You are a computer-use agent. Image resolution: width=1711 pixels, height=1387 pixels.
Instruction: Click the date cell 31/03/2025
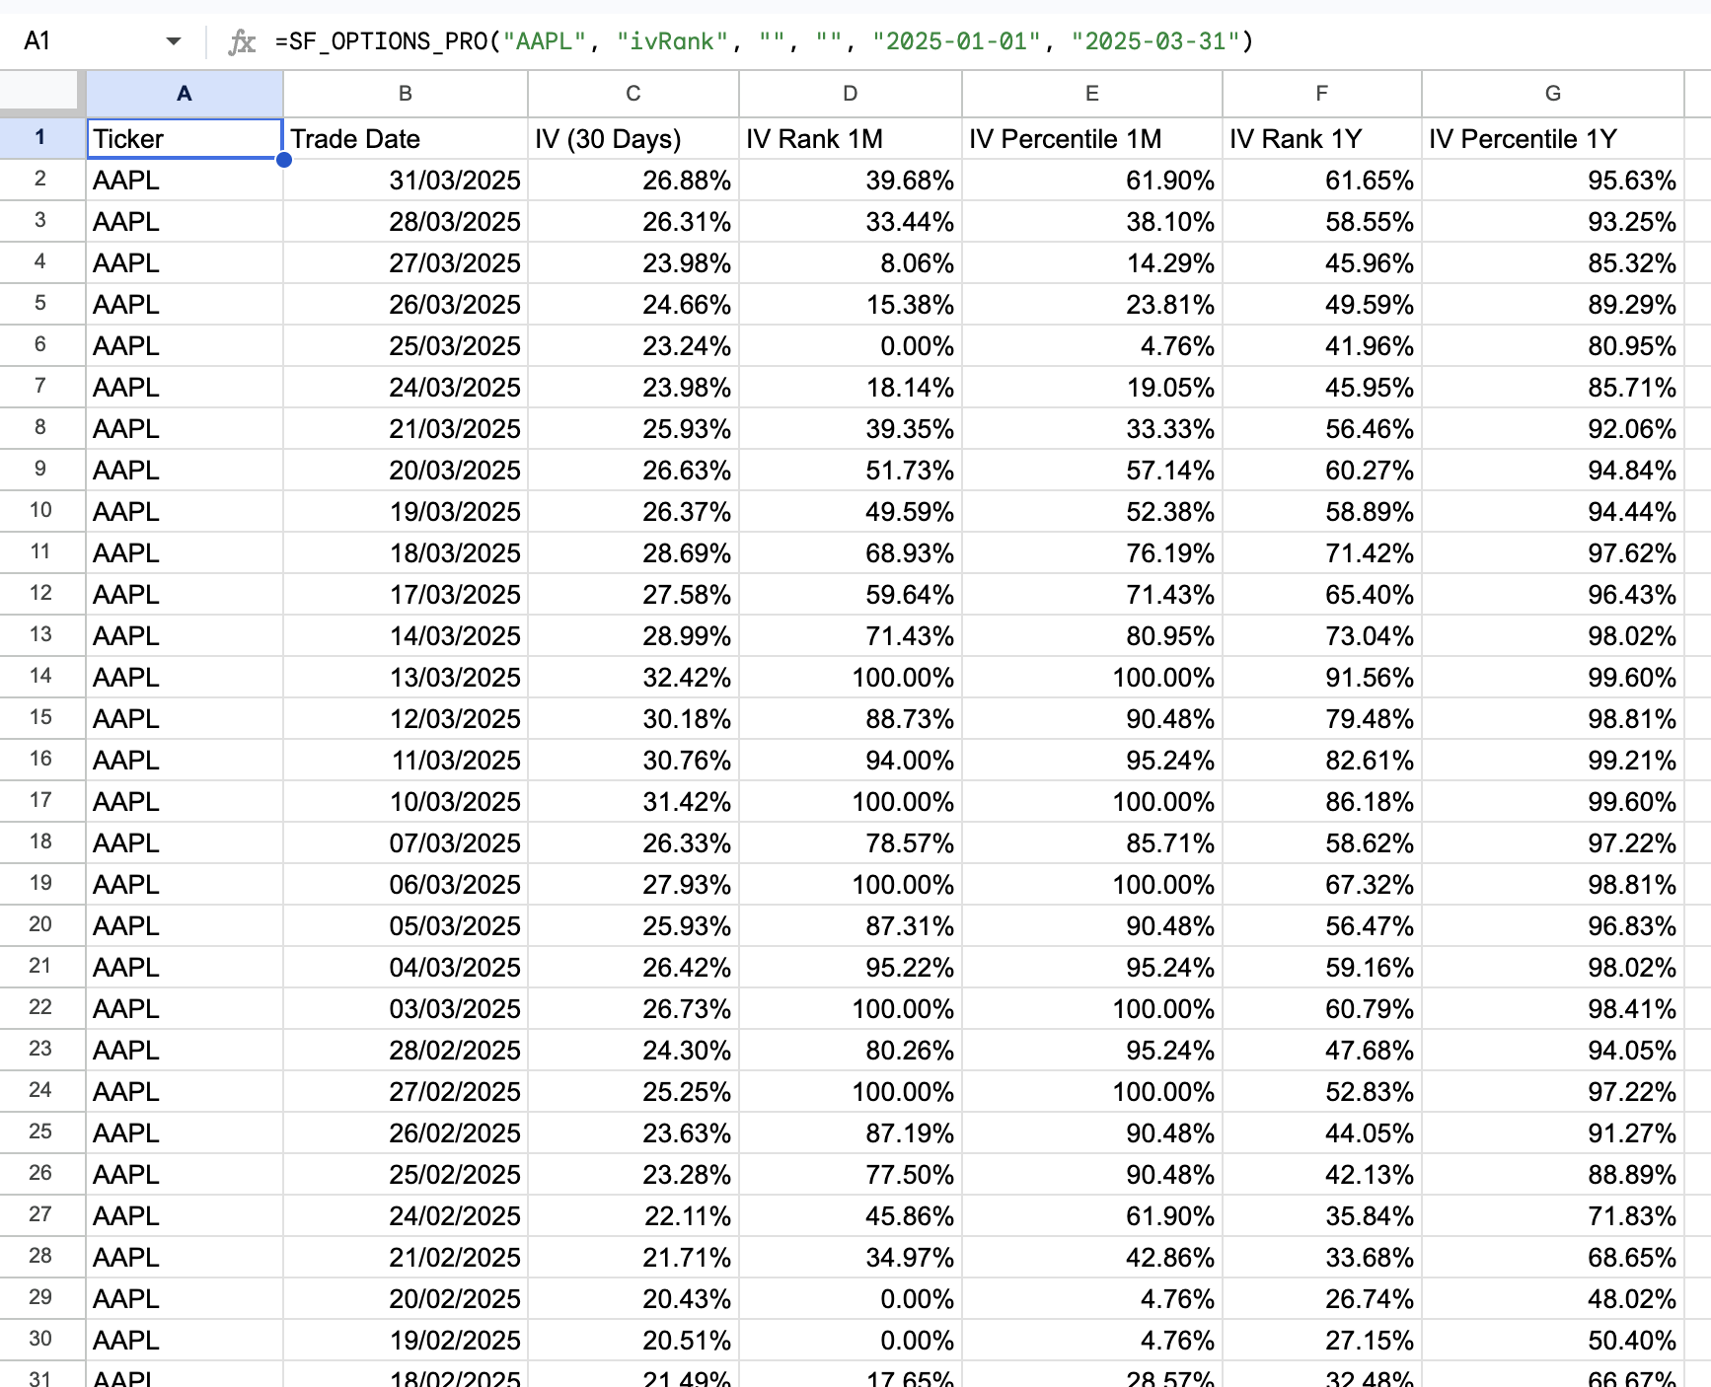click(406, 180)
